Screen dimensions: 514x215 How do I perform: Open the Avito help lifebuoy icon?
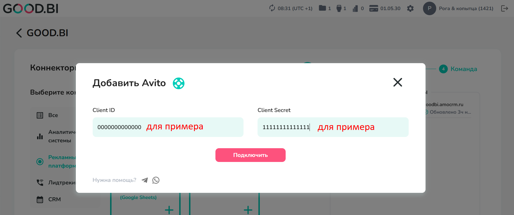179,83
